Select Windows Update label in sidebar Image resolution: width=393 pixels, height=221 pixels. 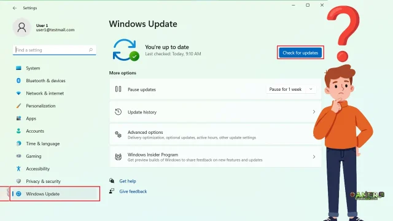[42, 194]
